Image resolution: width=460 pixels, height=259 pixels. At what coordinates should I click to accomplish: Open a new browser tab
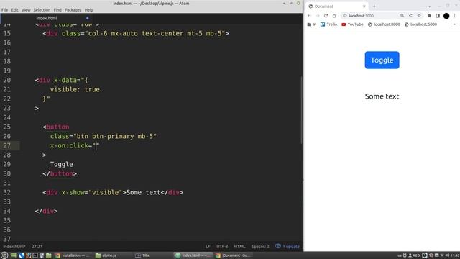tap(374, 6)
